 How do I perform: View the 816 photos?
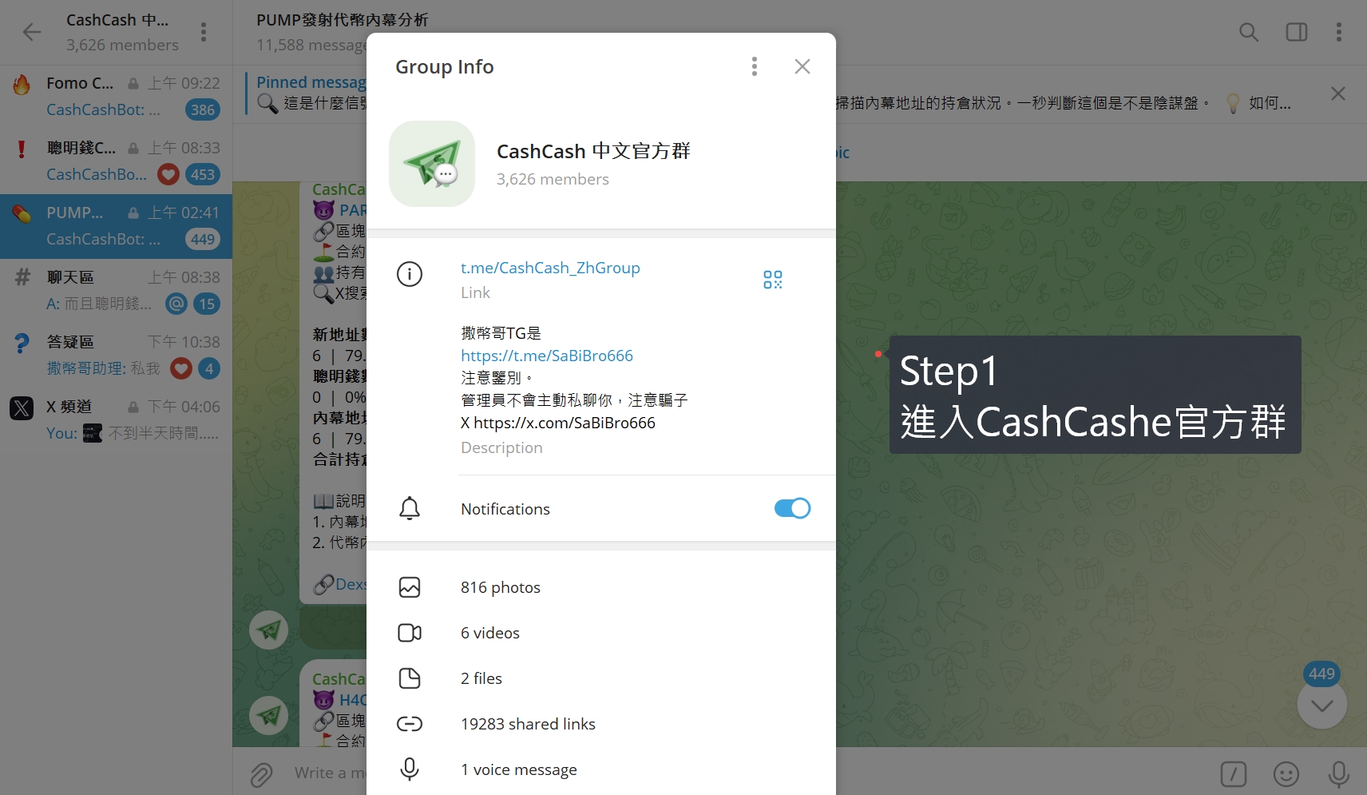[500, 587]
